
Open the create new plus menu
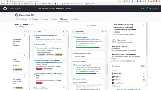click(x=151, y=9)
